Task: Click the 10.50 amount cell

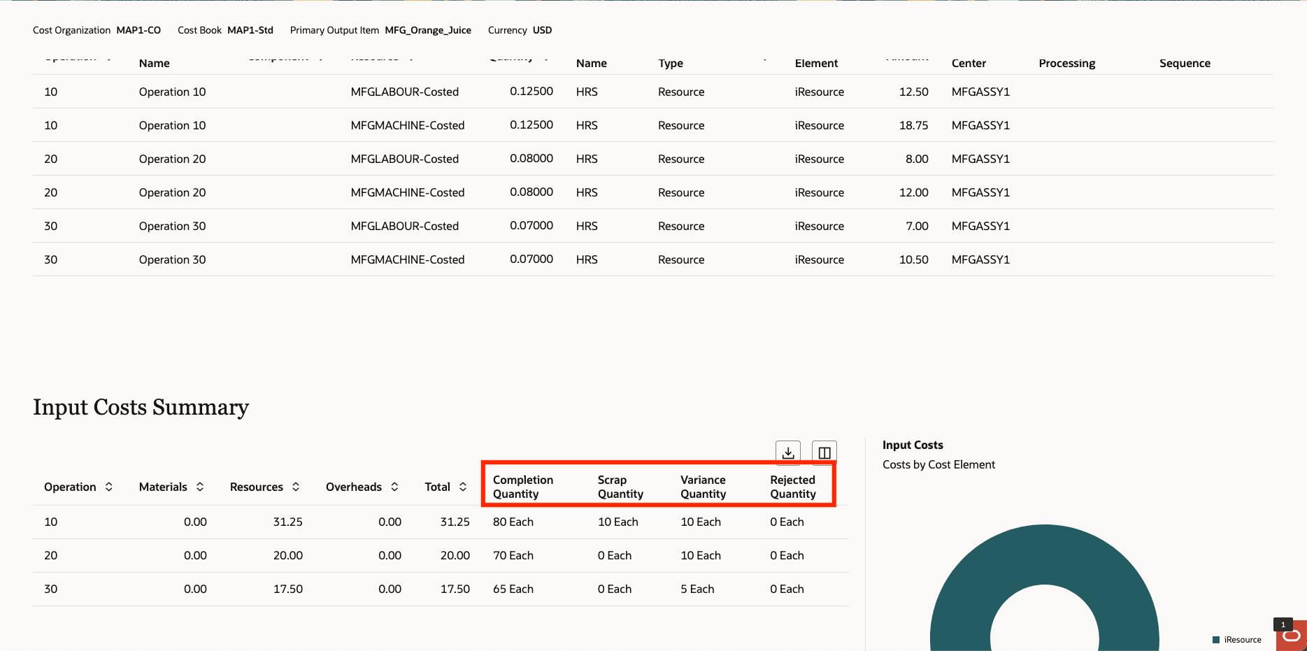Action: 913,259
